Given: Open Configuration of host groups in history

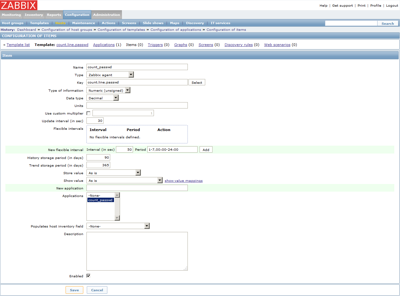Looking at the screenshot, I should point(67,30).
